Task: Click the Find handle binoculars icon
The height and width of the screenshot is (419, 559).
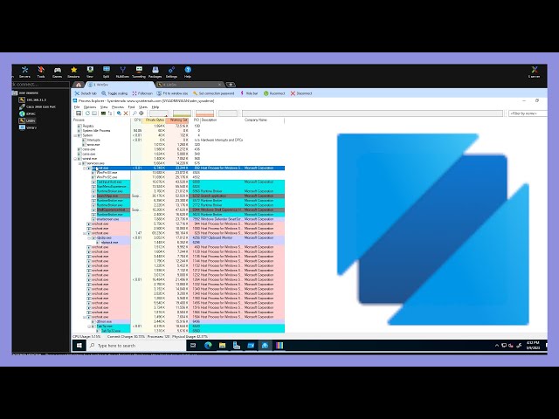Action: pyautogui.click(x=135, y=113)
